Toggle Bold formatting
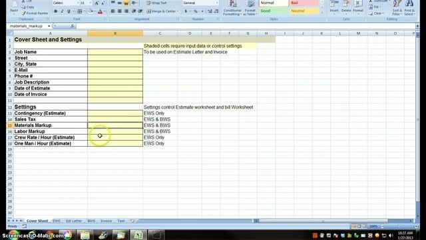426x240 pixels. pyautogui.click(x=55, y=11)
